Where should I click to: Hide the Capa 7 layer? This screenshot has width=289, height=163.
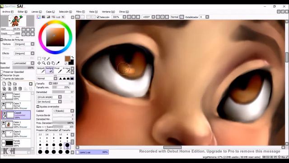click(x=3, y=104)
